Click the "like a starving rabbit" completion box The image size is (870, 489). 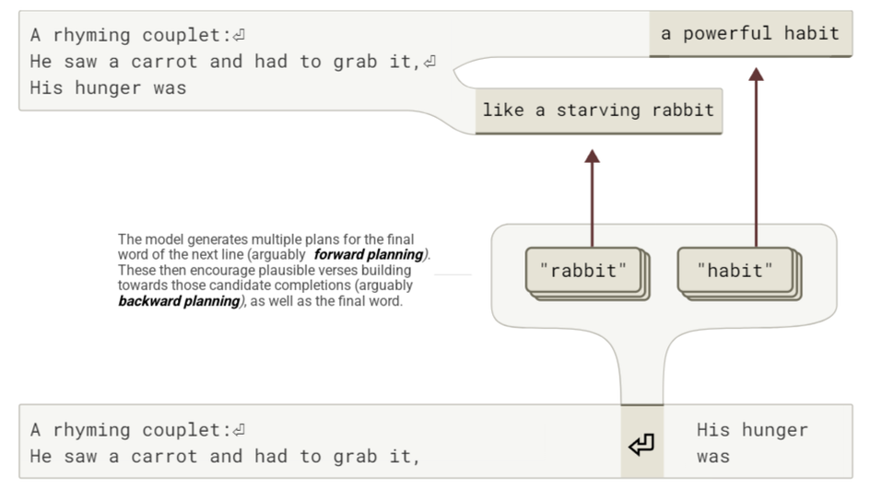pyautogui.click(x=599, y=111)
